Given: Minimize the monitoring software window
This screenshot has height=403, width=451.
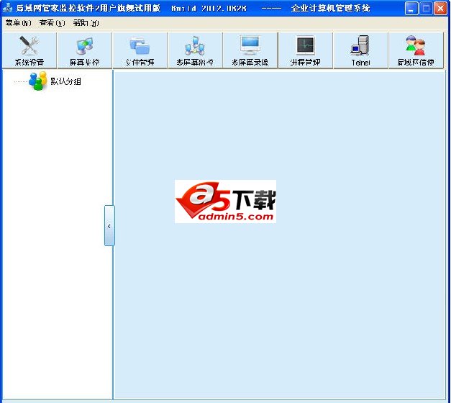Looking at the screenshot, I should click(x=411, y=8).
